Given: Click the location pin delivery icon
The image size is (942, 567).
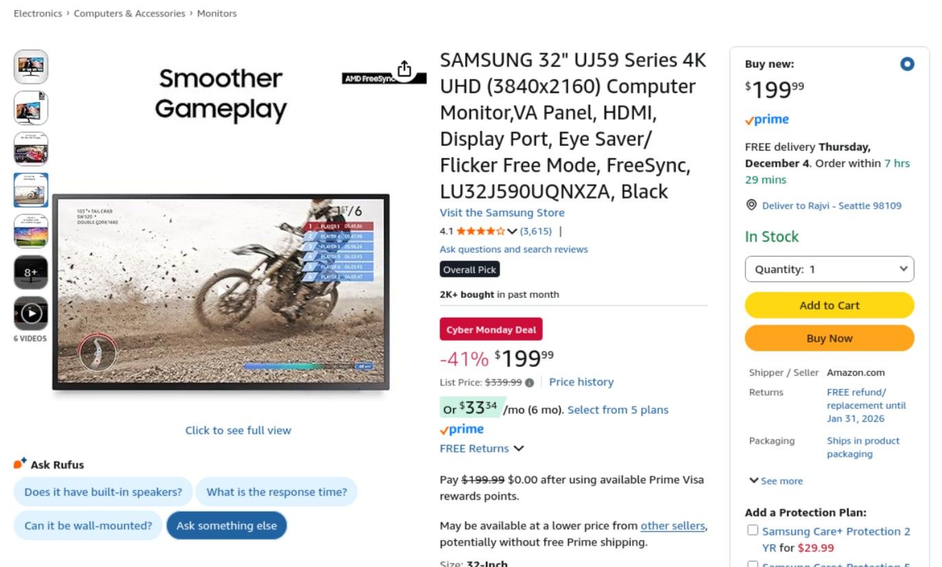Looking at the screenshot, I should [751, 205].
